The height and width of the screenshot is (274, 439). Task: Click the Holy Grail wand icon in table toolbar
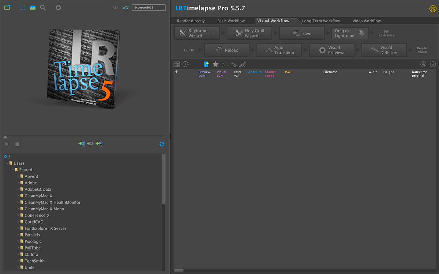(233, 64)
